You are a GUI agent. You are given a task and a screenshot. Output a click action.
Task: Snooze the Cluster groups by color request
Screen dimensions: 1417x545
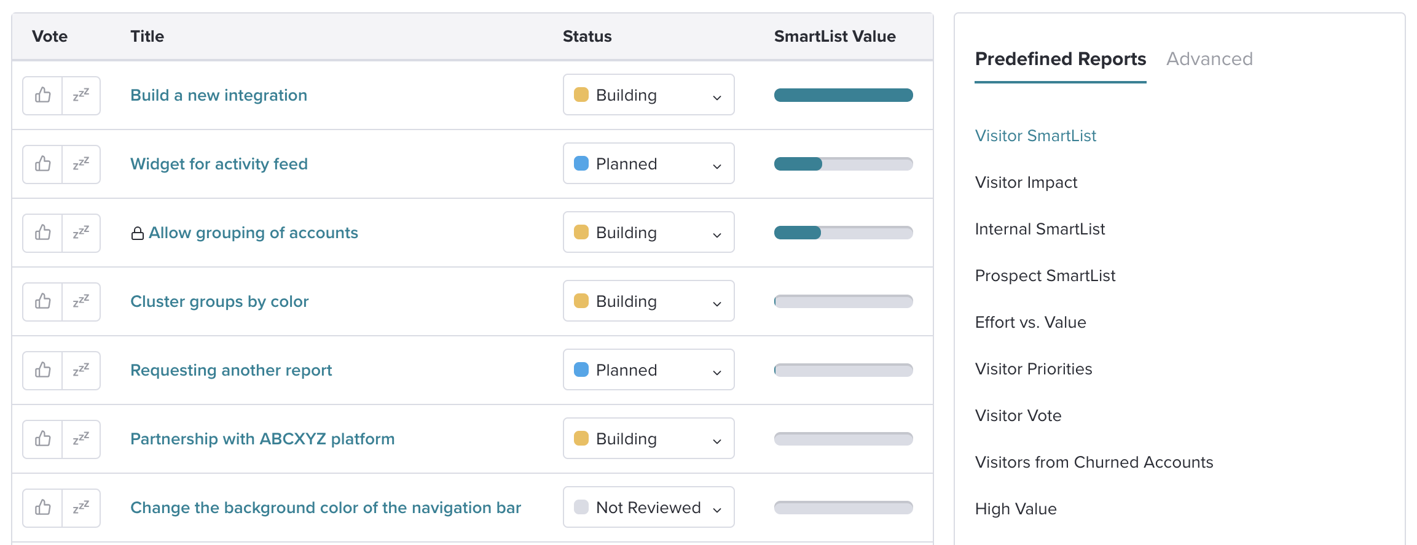[81, 301]
